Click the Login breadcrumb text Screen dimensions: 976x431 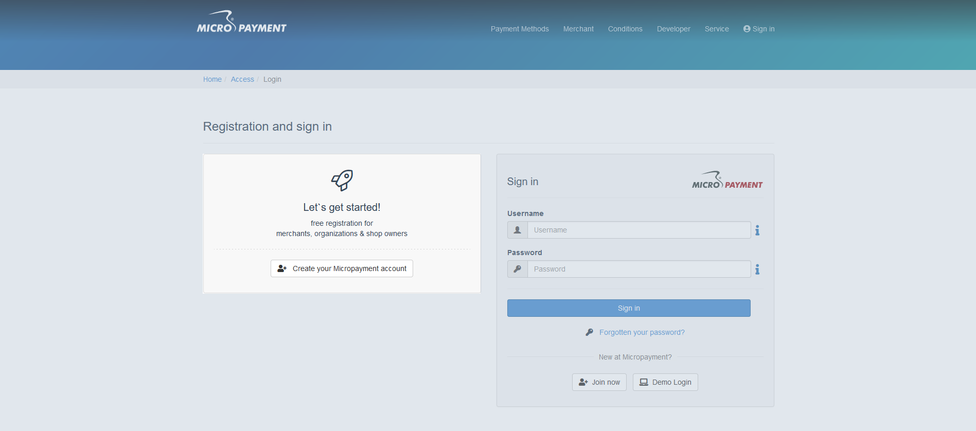point(272,79)
